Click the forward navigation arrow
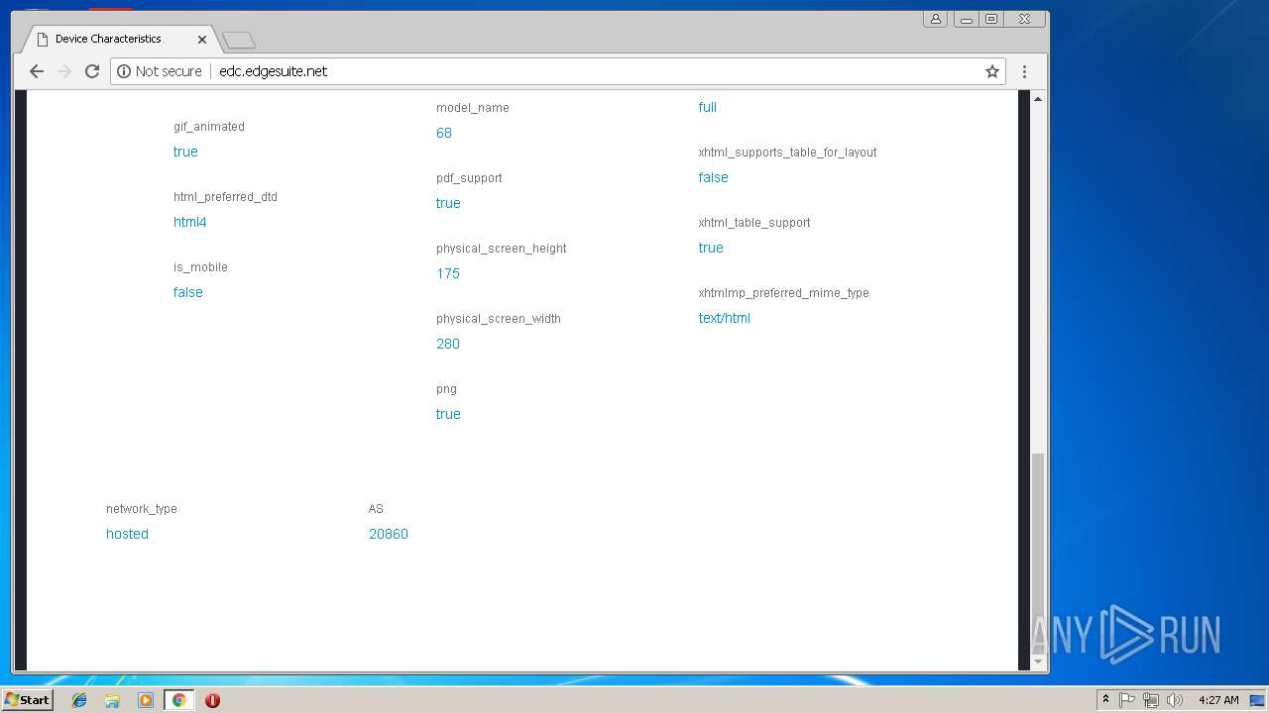Viewport: 1269px width, 713px height. click(64, 71)
